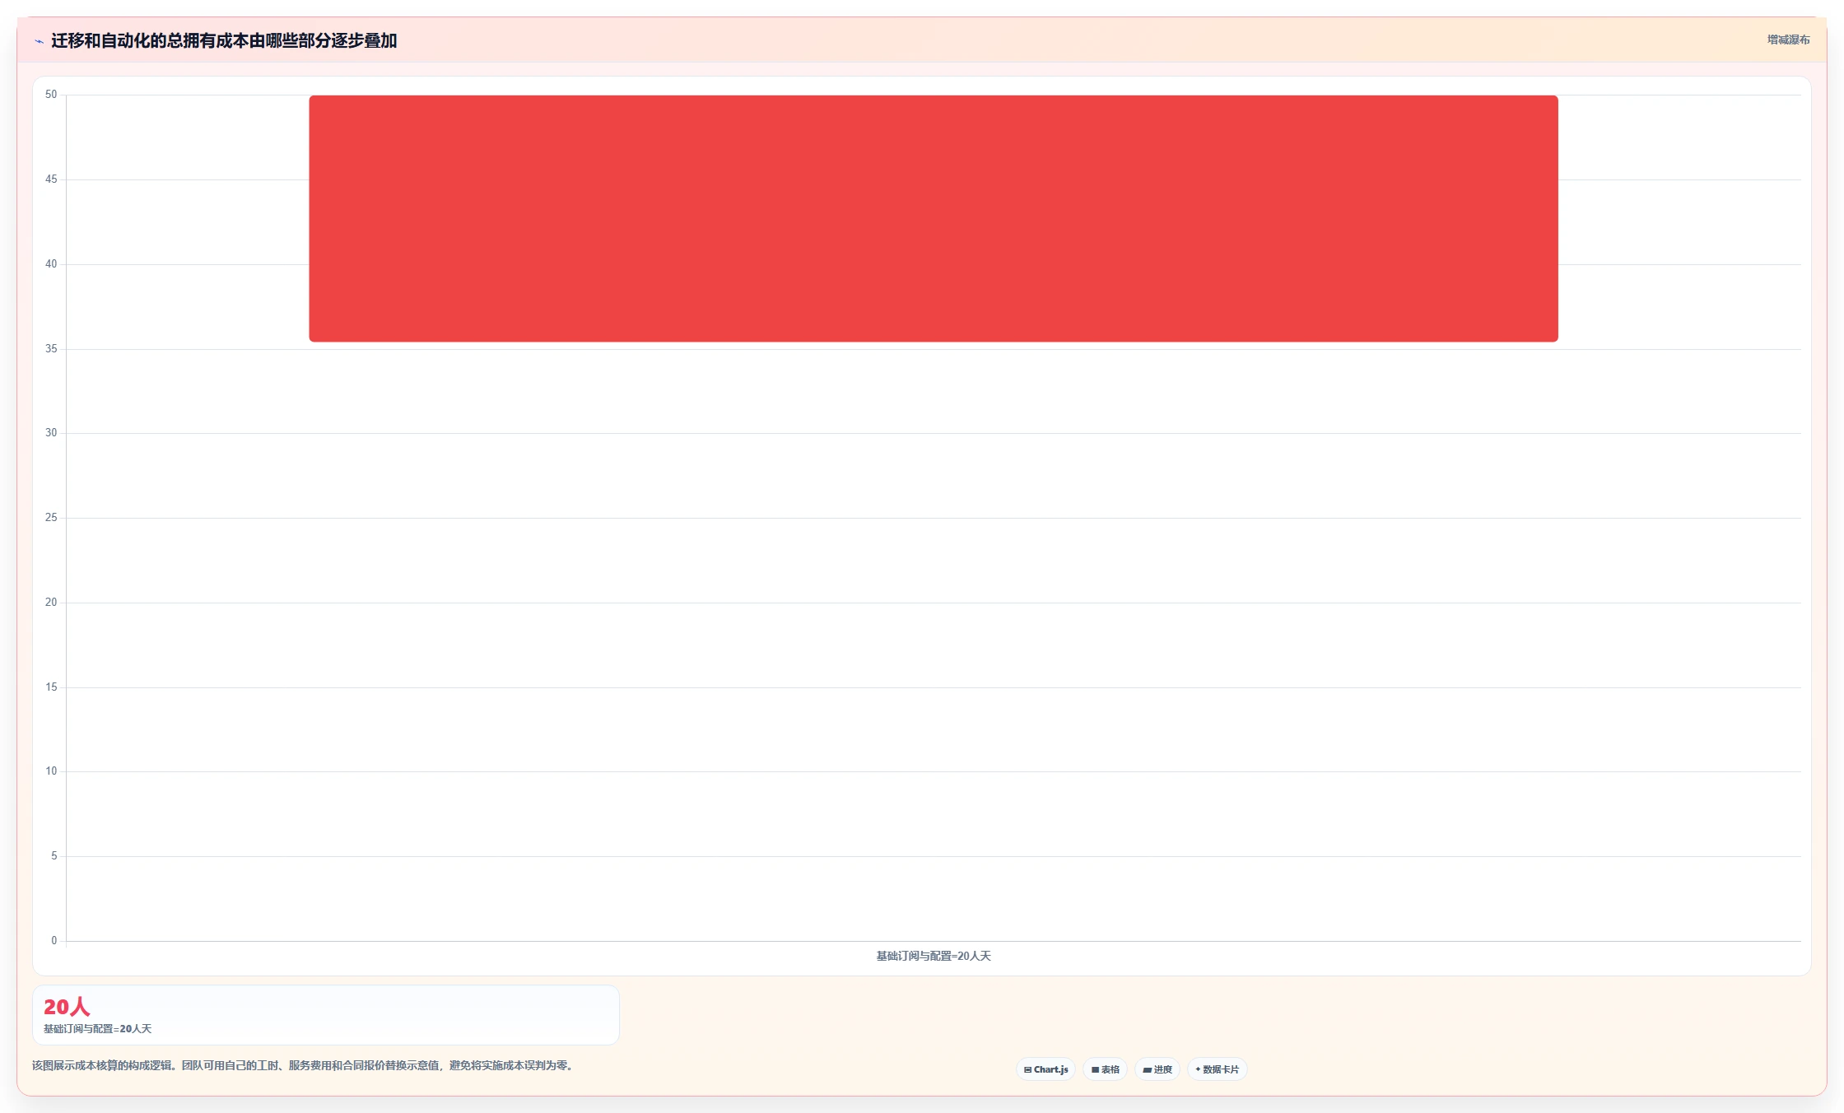Click the description text starting 该图展示成本核算

click(x=303, y=1065)
